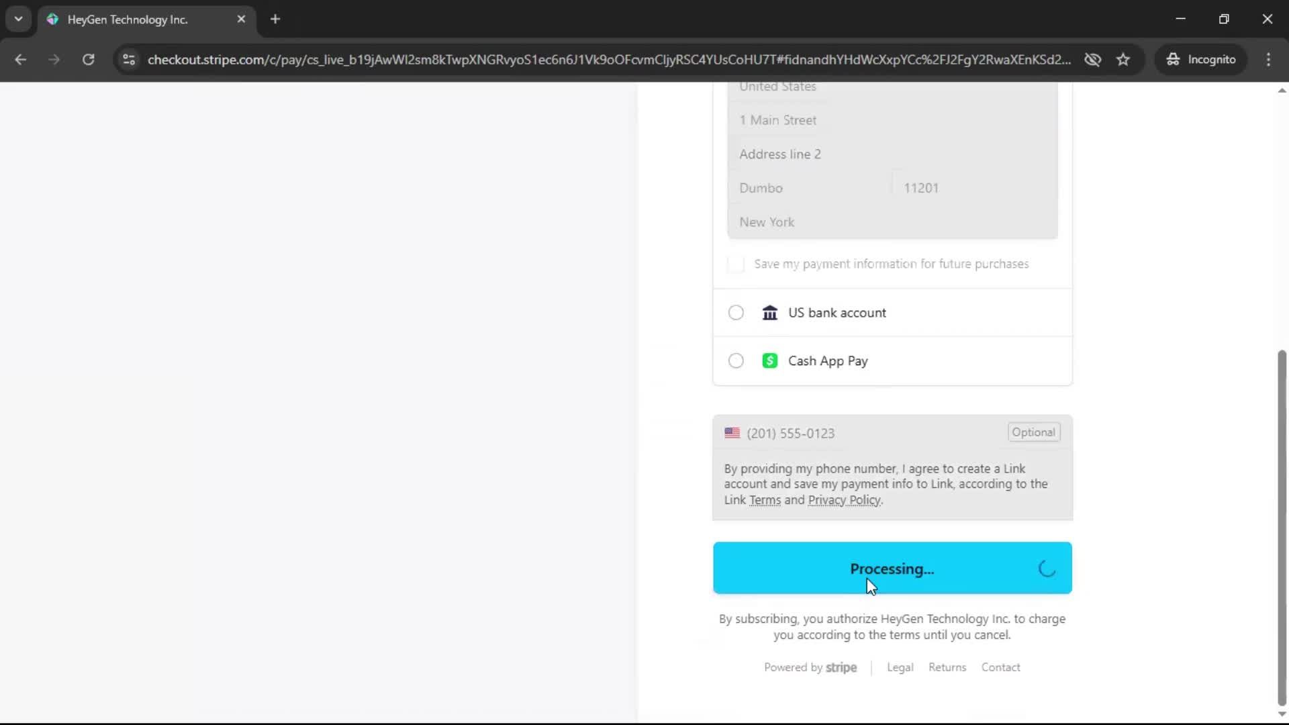This screenshot has width=1289, height=725.
Task: Select the US bank account radio button
Action: click(736, 313)
